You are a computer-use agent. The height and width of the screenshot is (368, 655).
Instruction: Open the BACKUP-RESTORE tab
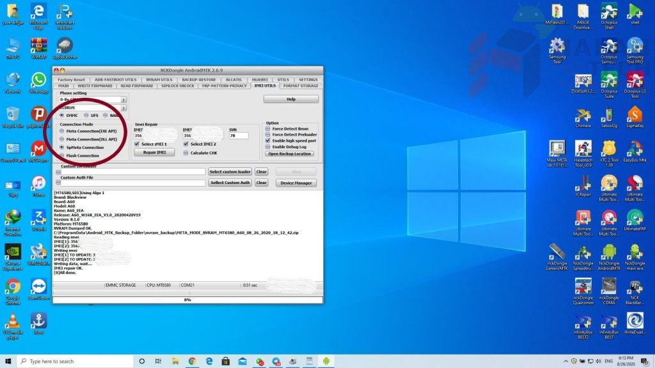pyautogui.click(x=199, y=80)
